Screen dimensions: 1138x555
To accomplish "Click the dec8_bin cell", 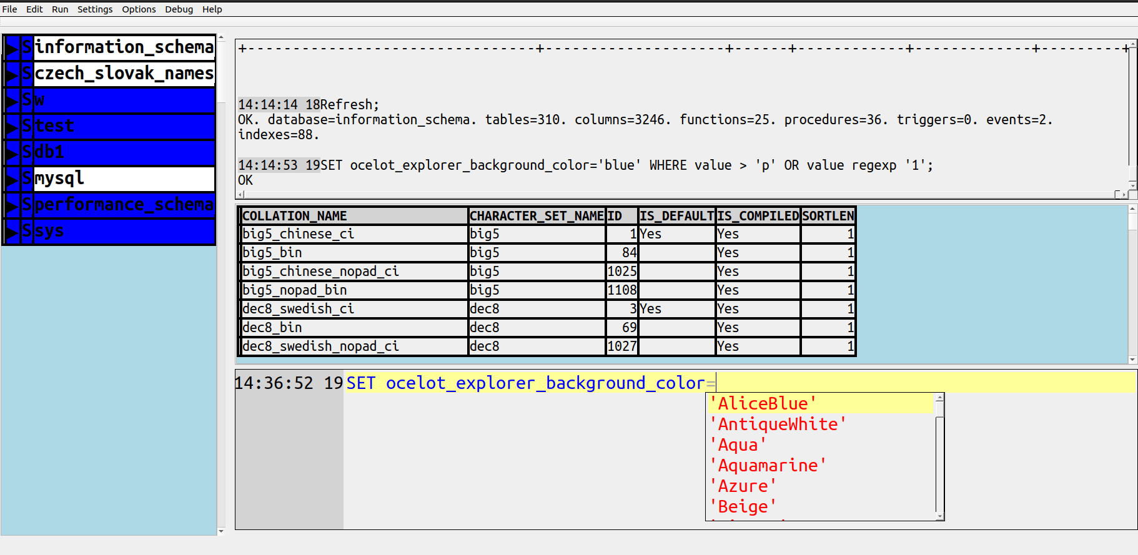I will pos(354,328).
